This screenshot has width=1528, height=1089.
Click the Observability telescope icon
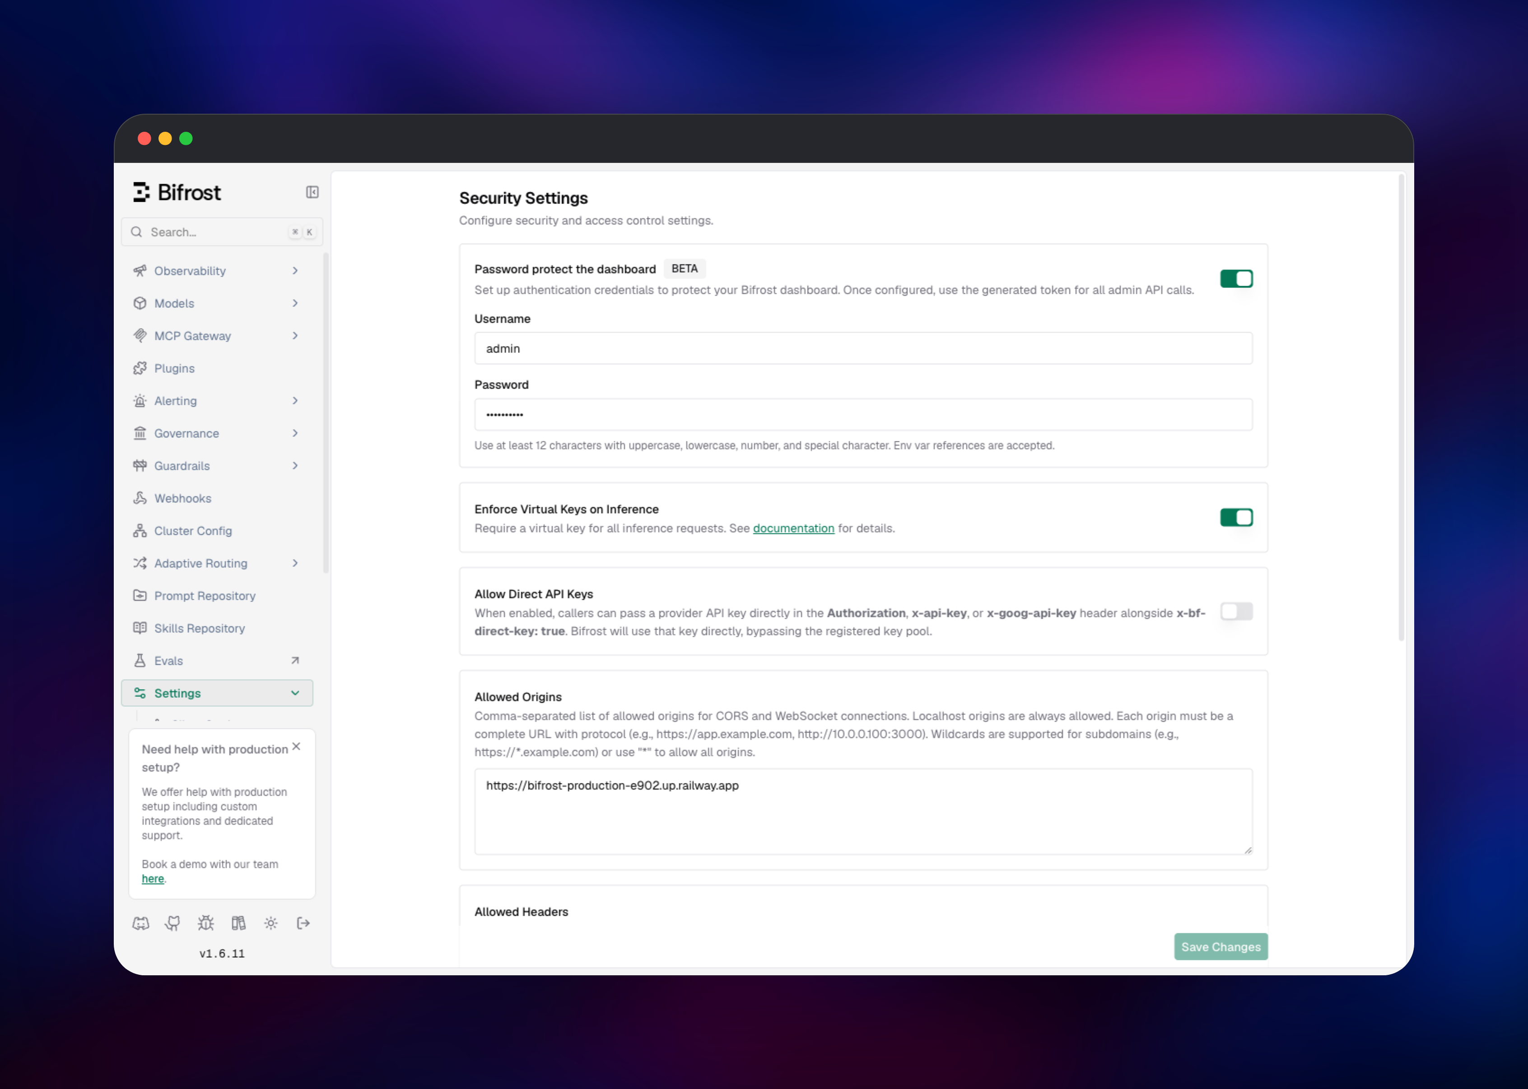click(140, 271)
